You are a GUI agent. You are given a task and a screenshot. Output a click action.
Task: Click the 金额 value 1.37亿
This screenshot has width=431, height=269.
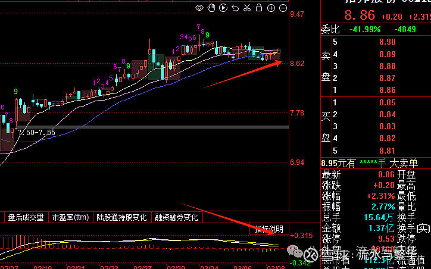(x=382, y=228)
